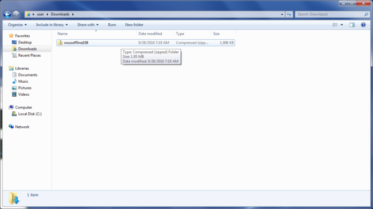The image size is (373, 209).
Task: Toggle the preview pane
Action: click(x=352, y=25)
